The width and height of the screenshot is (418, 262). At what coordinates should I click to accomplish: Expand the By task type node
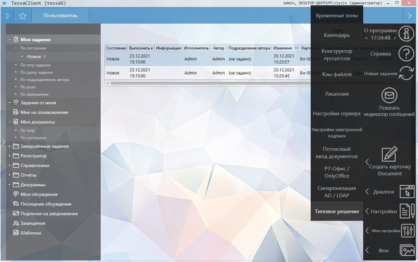click(16, 65)
